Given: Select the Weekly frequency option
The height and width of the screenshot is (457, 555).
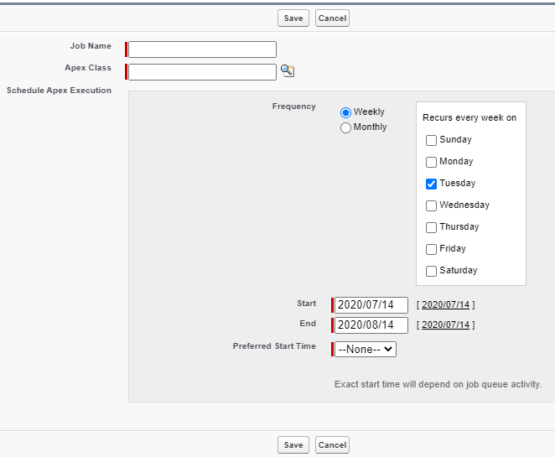Looking at the screenshot, I should tap(345, 112).
